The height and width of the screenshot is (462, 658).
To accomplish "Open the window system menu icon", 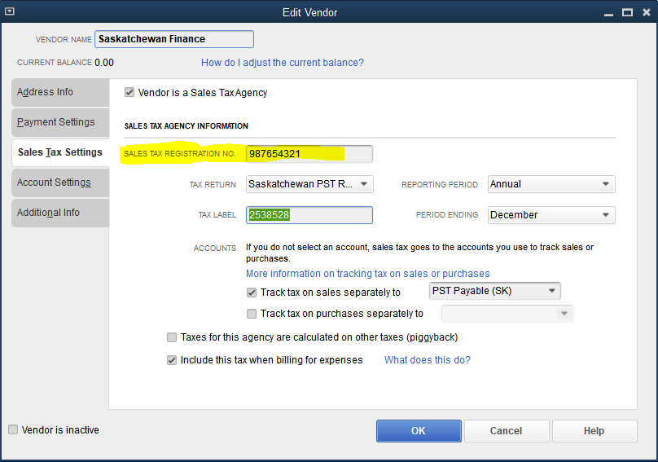I will tap(9, 11).
